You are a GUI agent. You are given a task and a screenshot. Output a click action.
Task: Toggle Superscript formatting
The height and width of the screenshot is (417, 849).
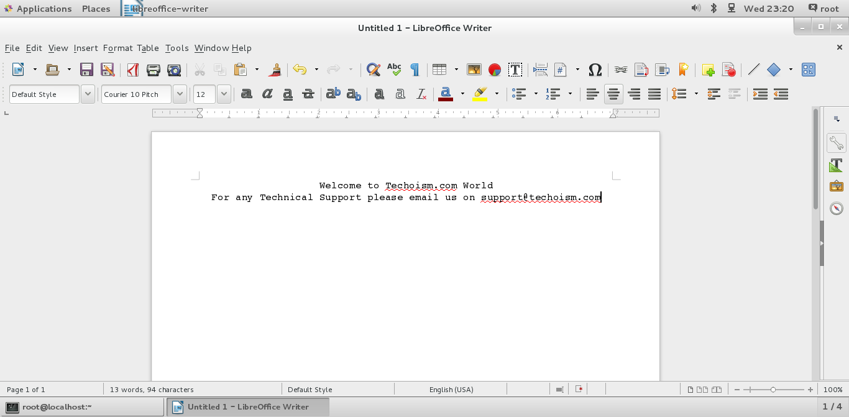coord(333,94)
